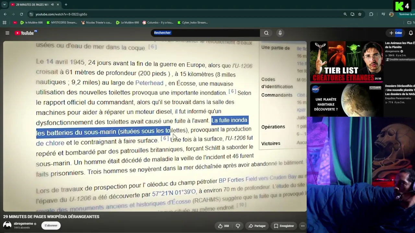Expand the tab search dropdown

point(4,5)
